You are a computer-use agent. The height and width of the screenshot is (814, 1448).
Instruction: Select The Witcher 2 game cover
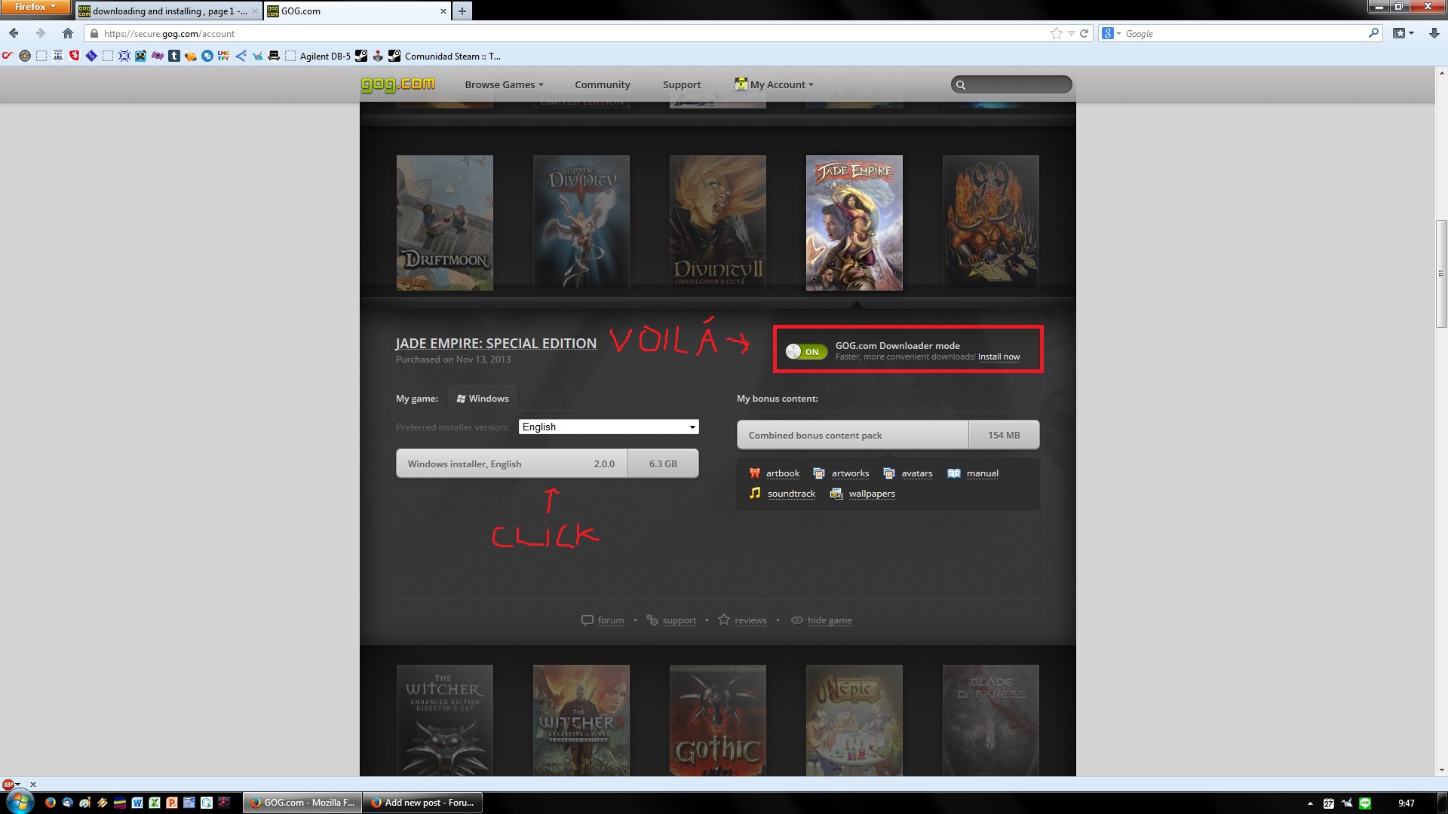coord(581,721)
